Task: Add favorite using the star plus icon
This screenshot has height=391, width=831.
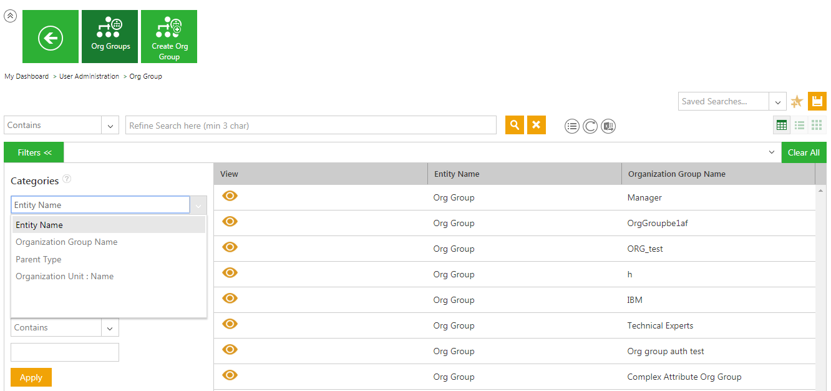Action: (x=797, y=102)
